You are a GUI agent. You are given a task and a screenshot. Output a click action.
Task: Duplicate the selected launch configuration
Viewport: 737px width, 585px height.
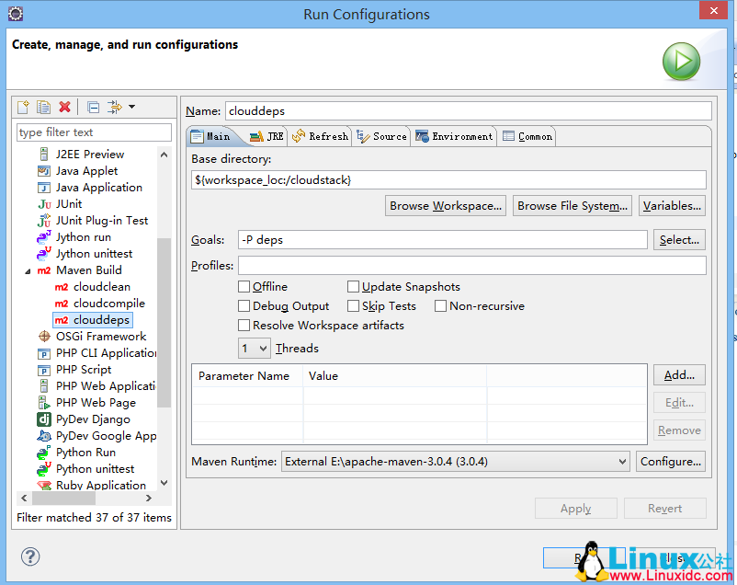tap(41, 107)
